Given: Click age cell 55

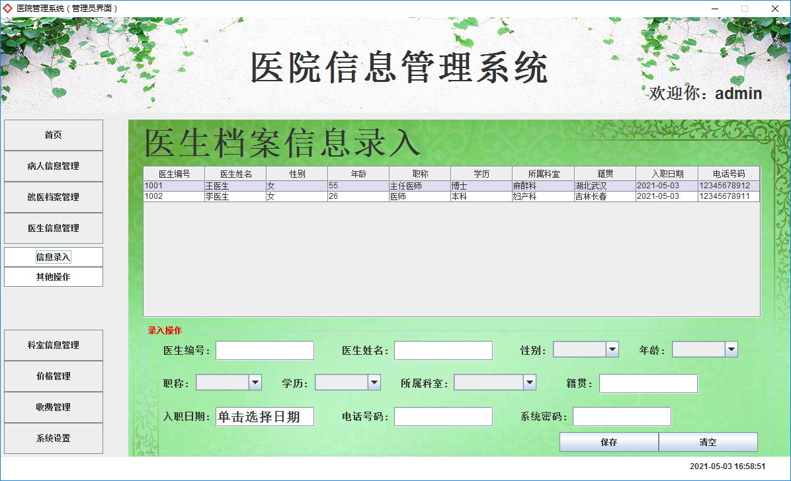Looking at the screenshot, I should [358, 186].
